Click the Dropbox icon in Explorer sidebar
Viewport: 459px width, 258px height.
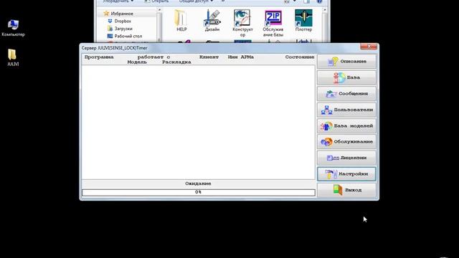(110, 21)
